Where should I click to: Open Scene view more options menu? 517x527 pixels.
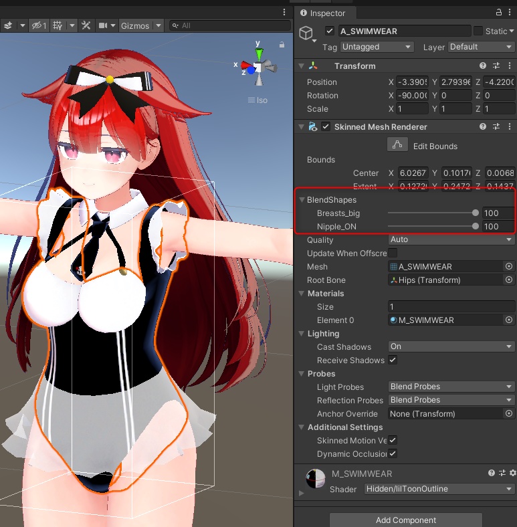tap(284, 12)
